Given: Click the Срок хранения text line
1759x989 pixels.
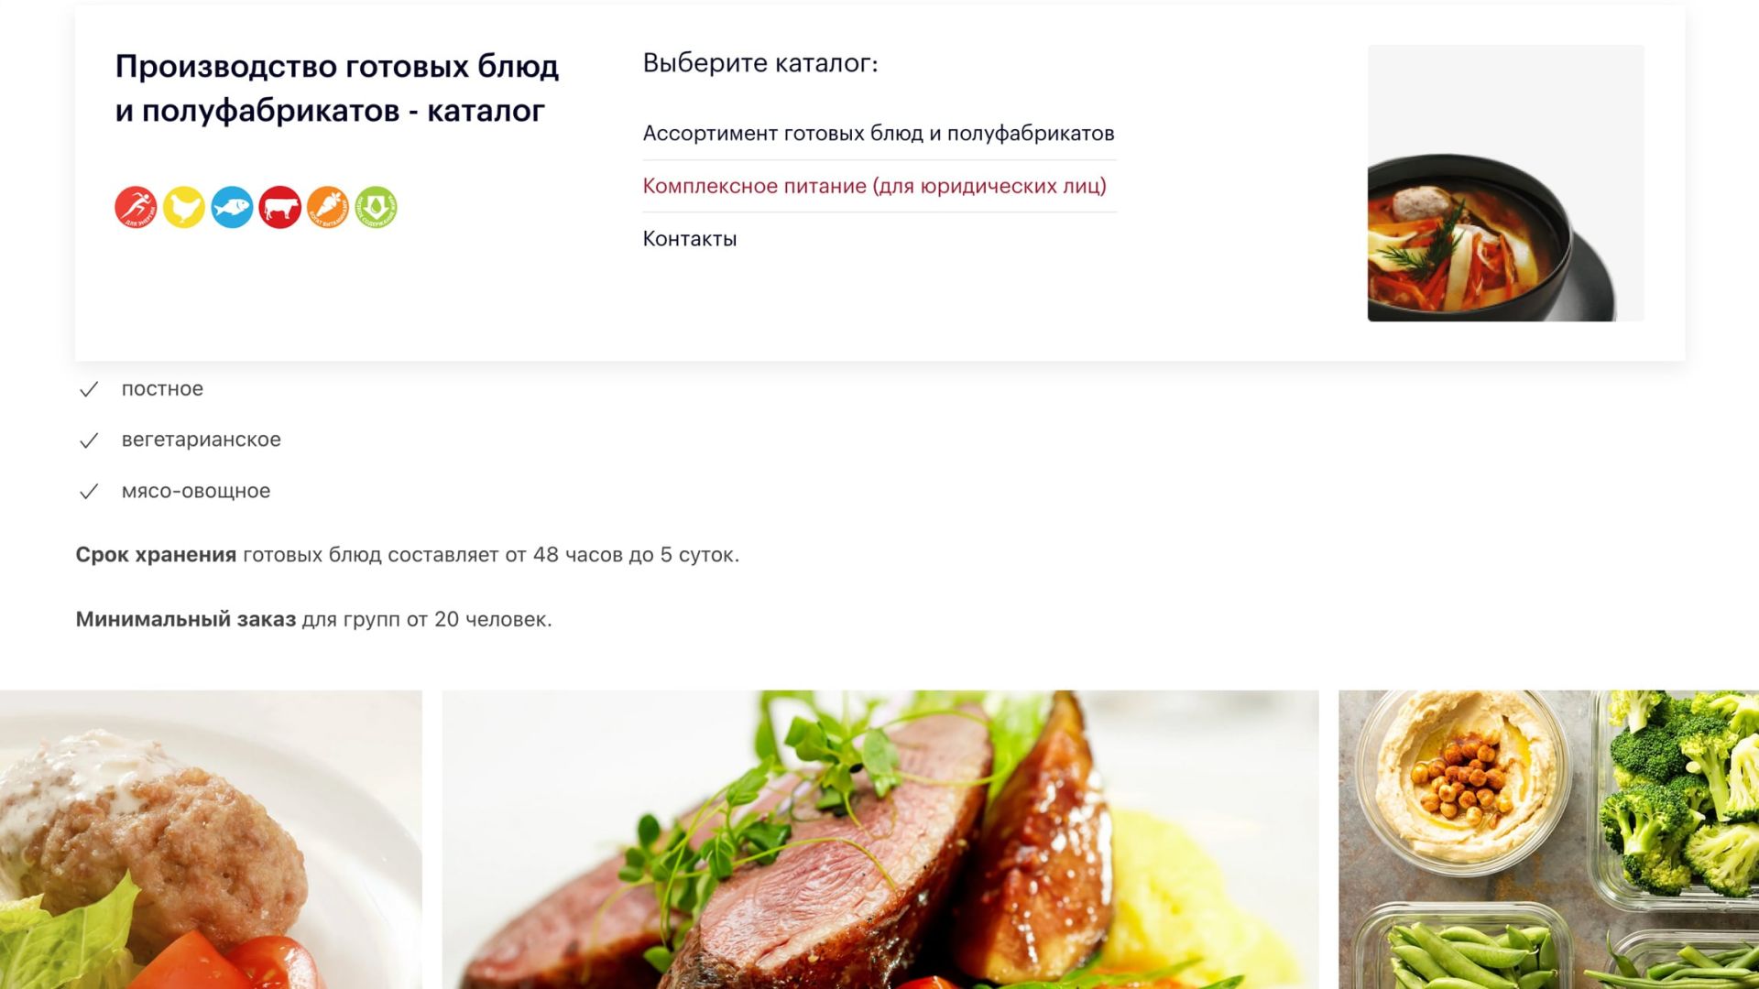Looking at the screenshot, I should pyautogui.click(x=408, y=555).
